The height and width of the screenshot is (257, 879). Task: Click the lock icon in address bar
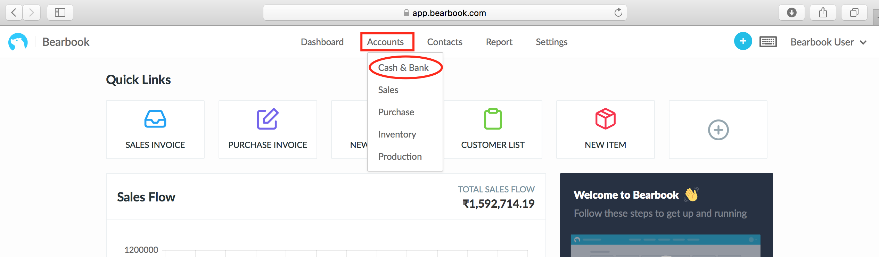[406, 13]
